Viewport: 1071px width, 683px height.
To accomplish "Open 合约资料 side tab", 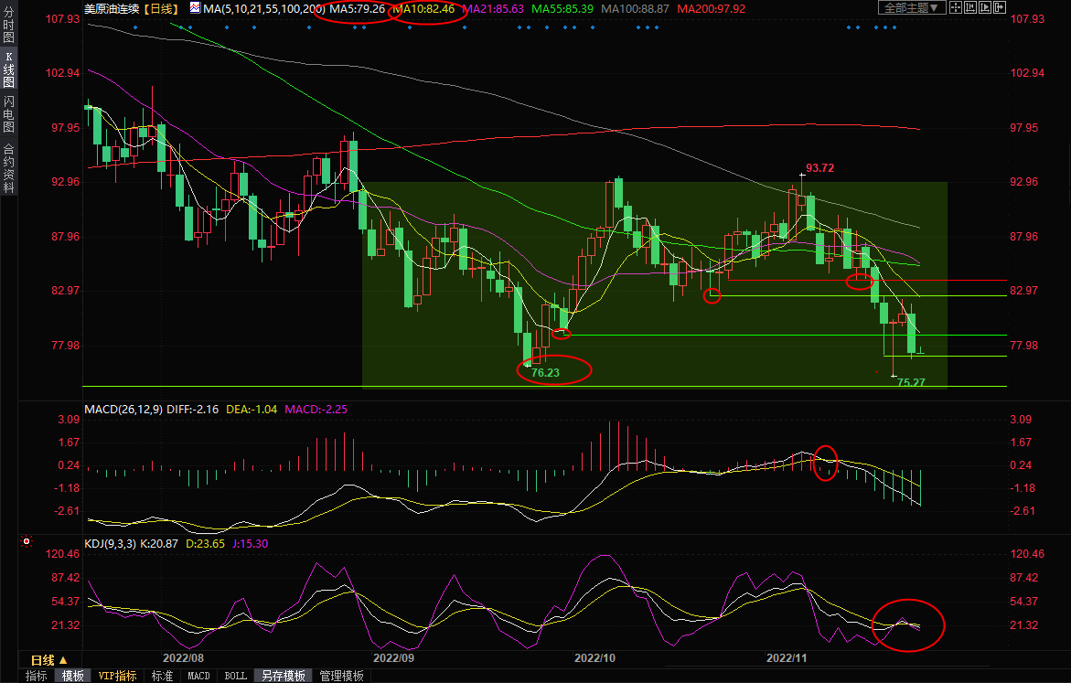I will pos(8,167).
